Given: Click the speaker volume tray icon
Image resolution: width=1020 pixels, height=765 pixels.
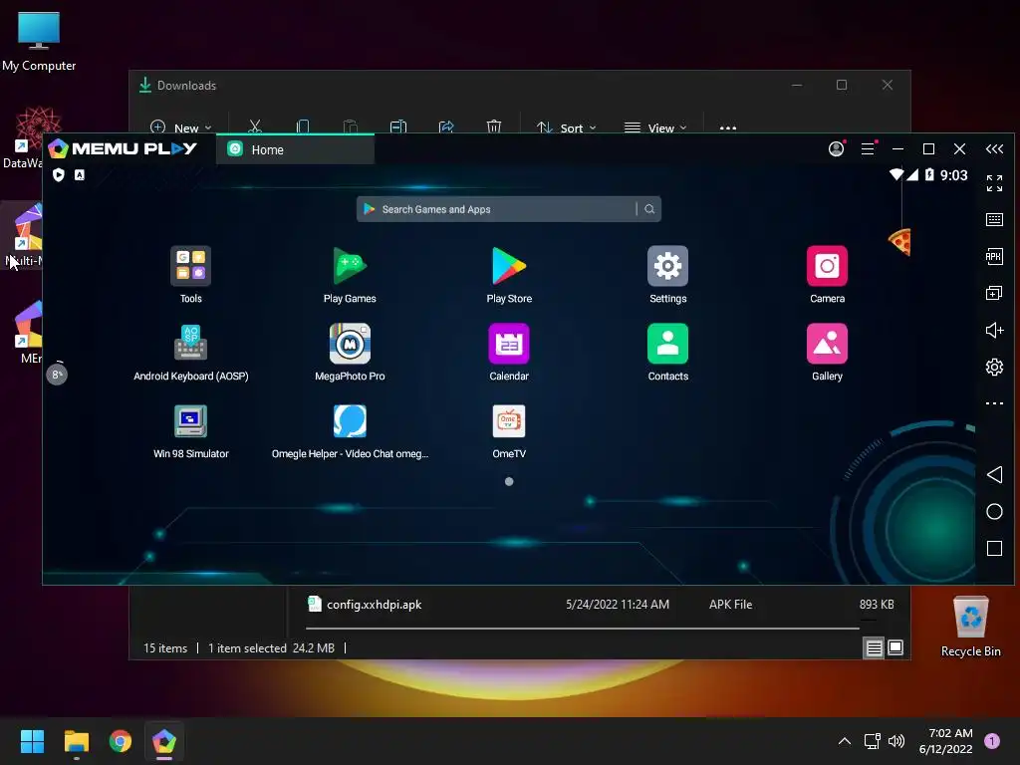Looking at the screenshot, I should pos(896,741).
